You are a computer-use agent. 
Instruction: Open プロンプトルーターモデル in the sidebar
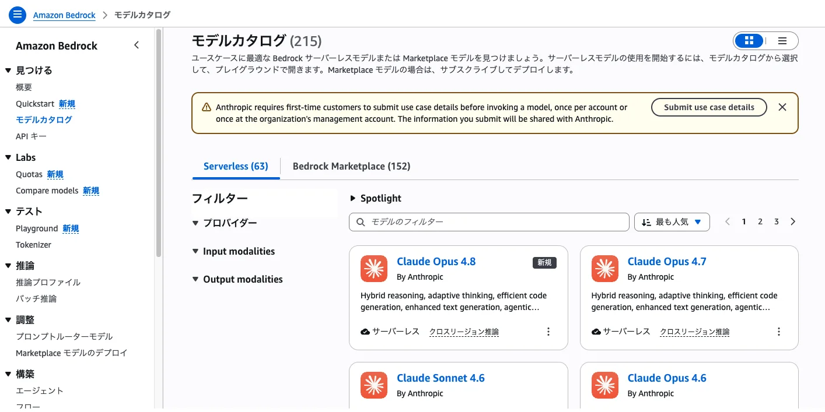[x=64, y=336]
